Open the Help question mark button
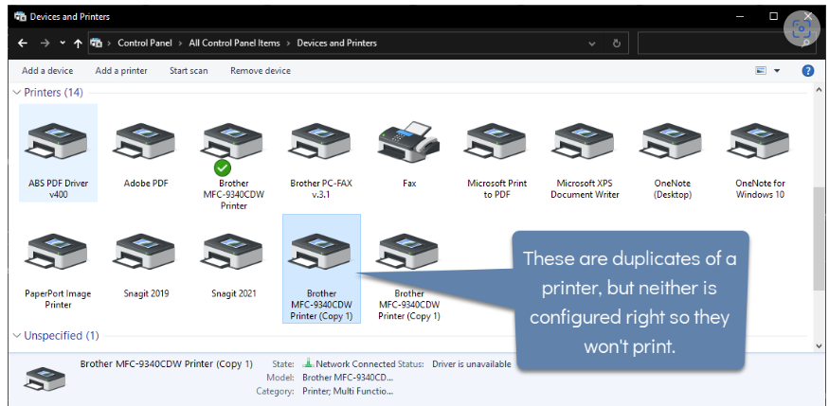829x406 pixels. (x=808, y=71)
